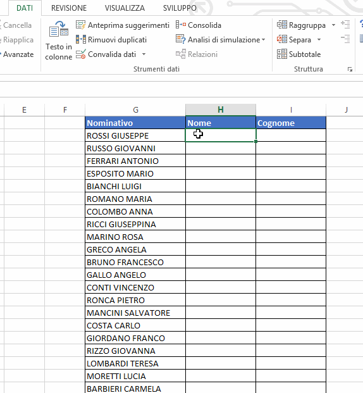363x393 pixels.
Task: Open the Separa dropdown arrow
Action: pos(319,40)
